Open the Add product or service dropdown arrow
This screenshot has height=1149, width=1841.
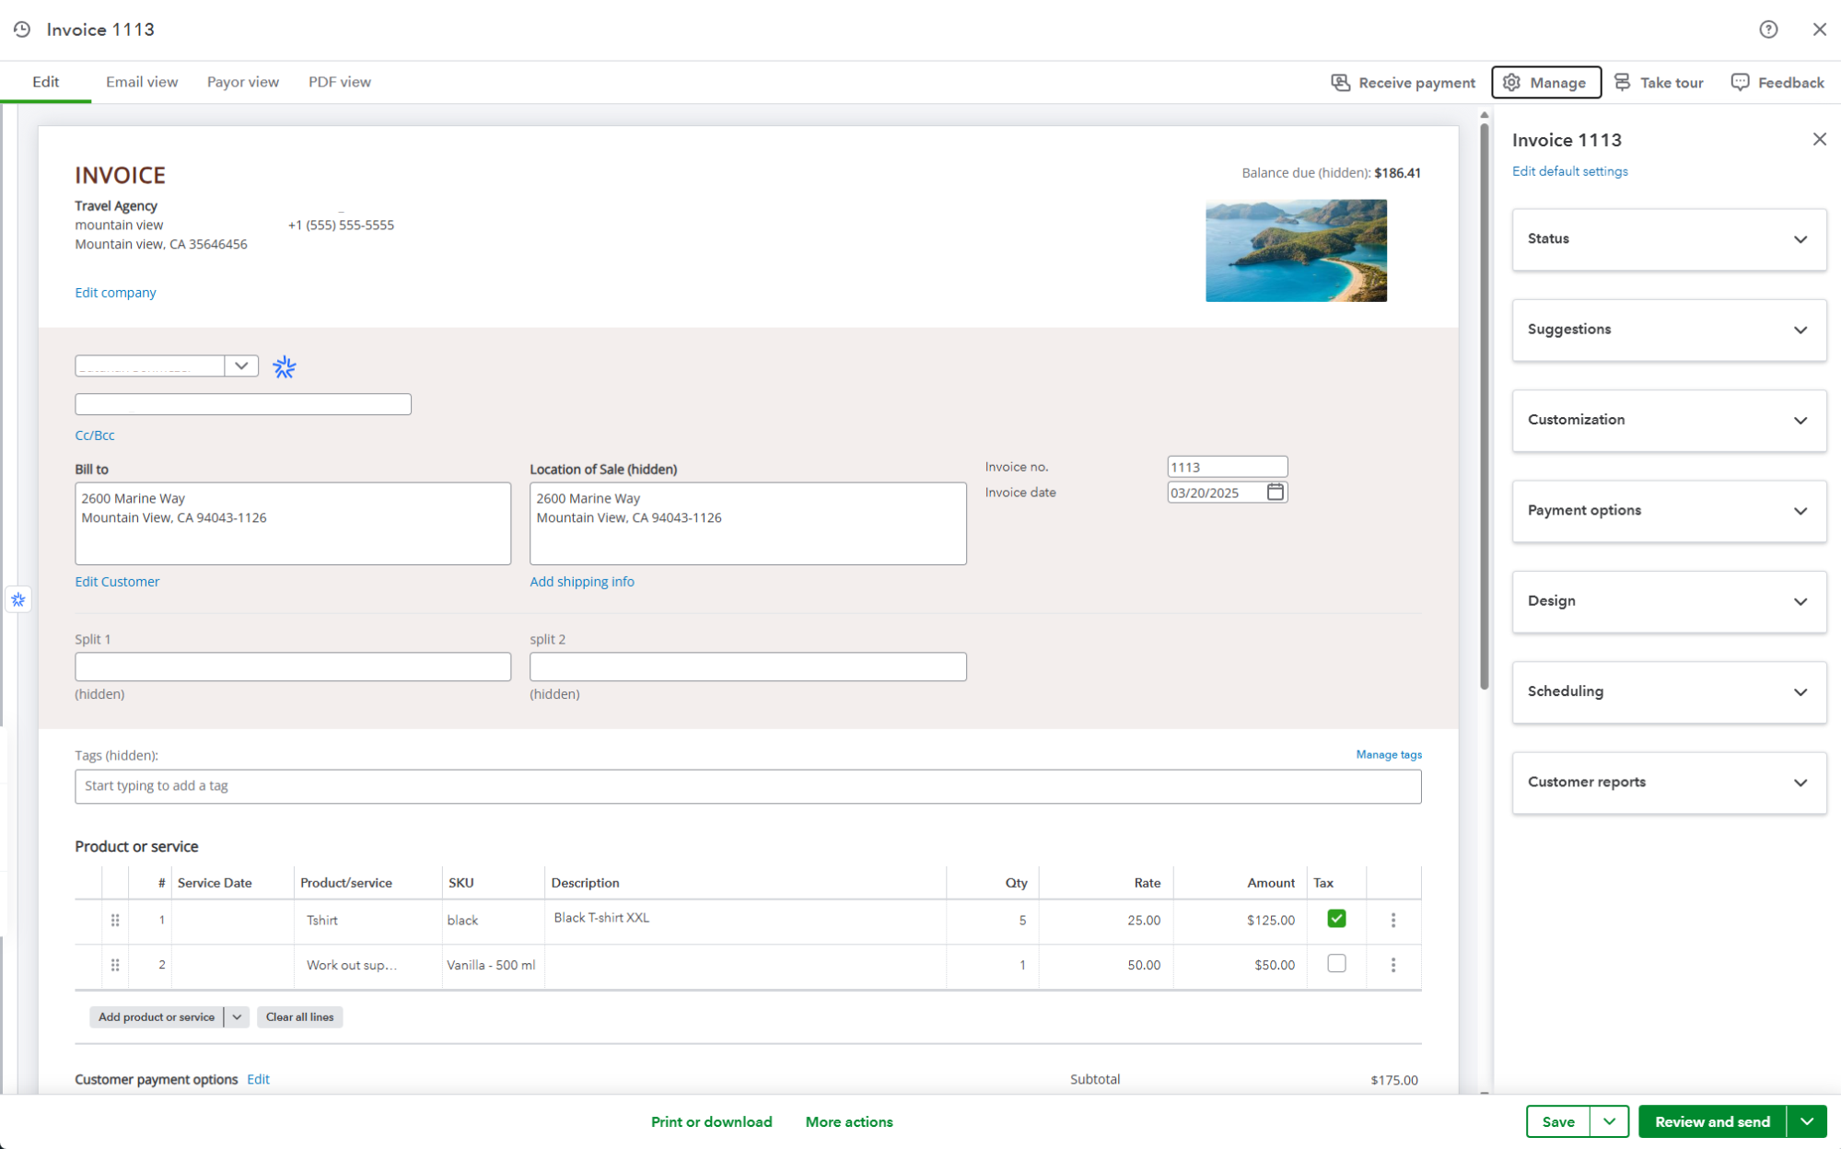237,1017
